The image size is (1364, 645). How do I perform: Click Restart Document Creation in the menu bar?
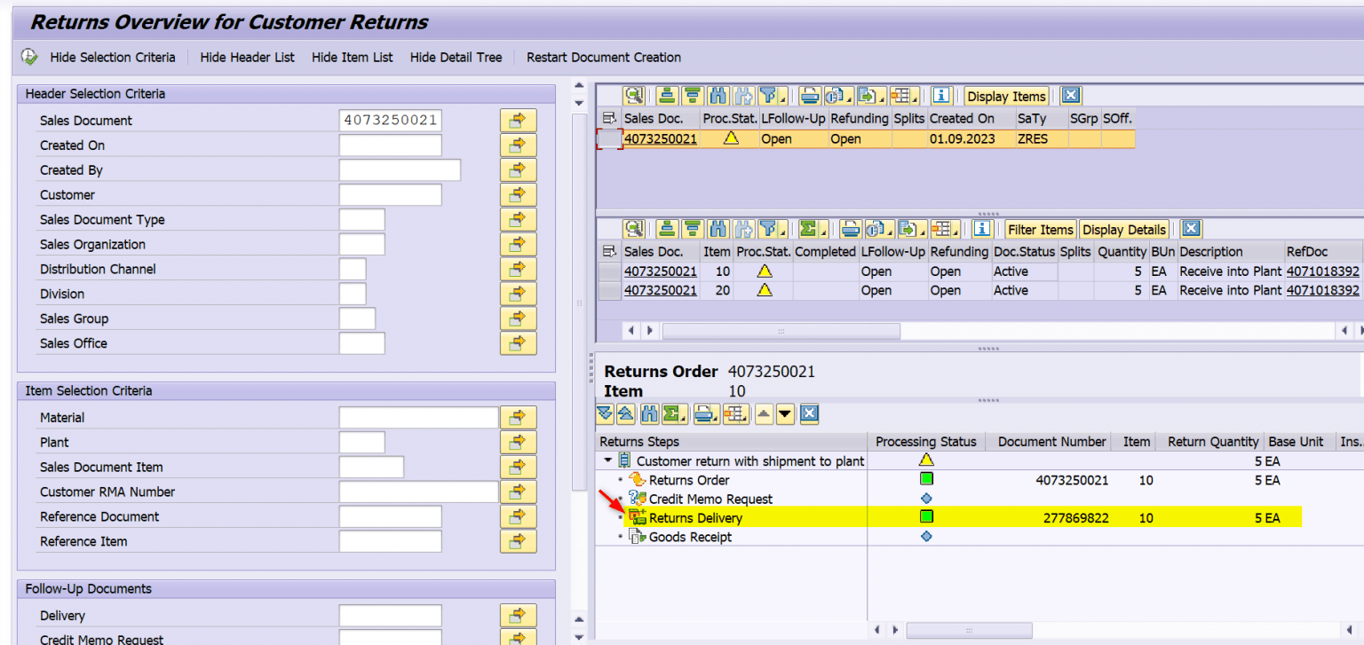tap(604, 57)
